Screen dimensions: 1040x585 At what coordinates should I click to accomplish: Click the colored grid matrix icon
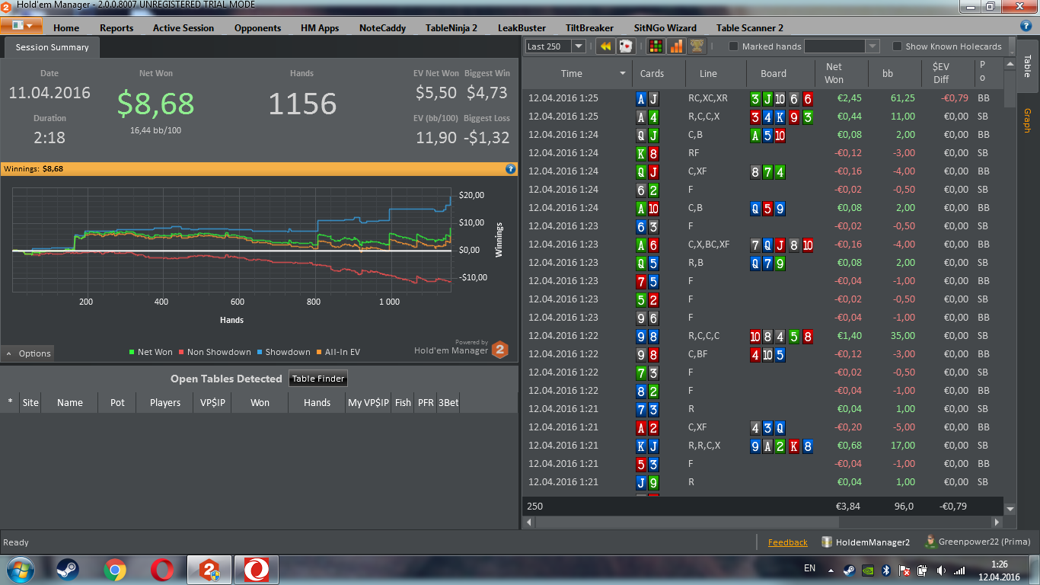click(x=656, y=46)
